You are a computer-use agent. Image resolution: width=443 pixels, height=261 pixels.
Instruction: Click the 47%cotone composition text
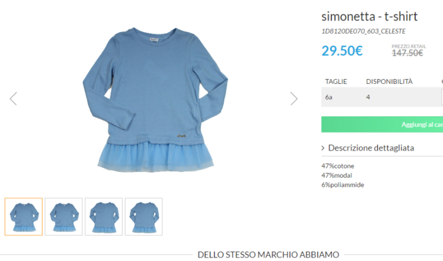pos(338,166)
